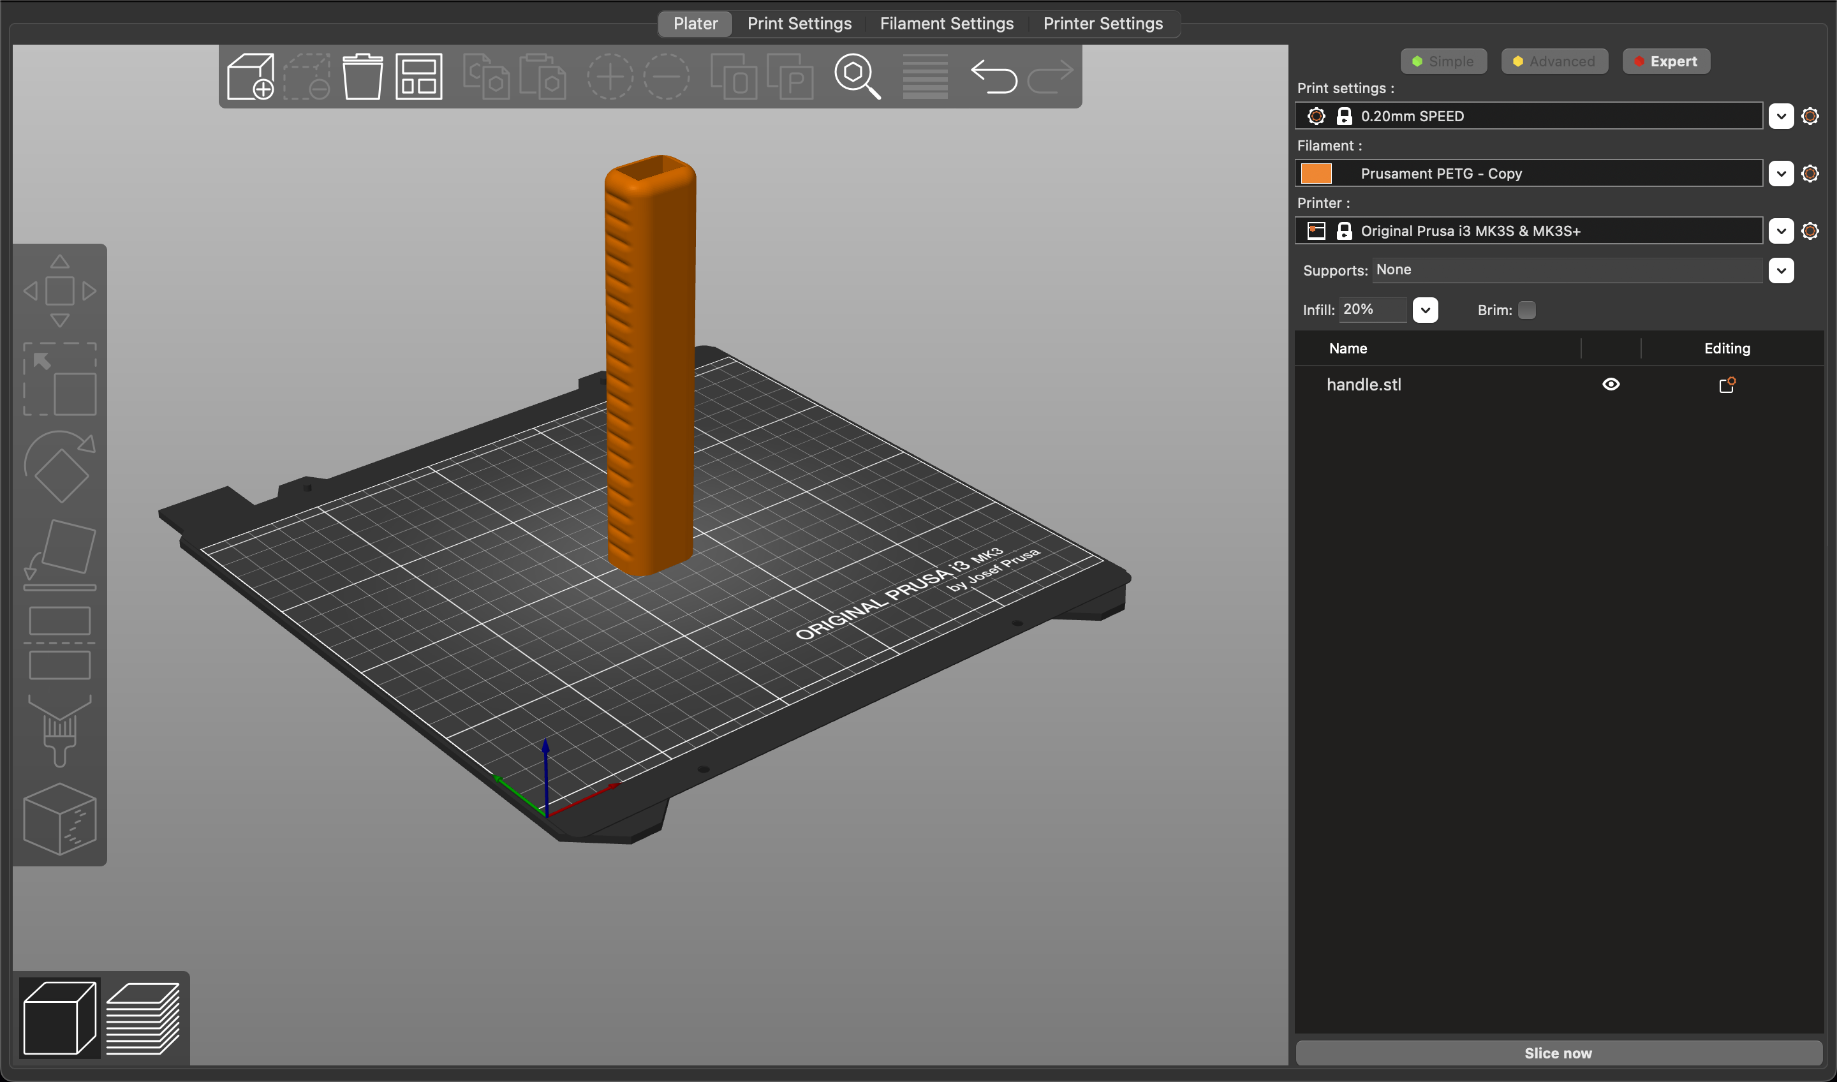Click the Delete all trash icon
1837x1082 pixels.
tap(362, 77)
